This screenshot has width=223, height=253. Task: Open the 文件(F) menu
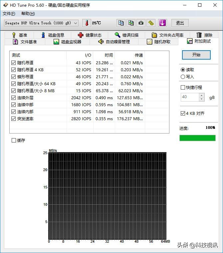click(x=9, y=14)
